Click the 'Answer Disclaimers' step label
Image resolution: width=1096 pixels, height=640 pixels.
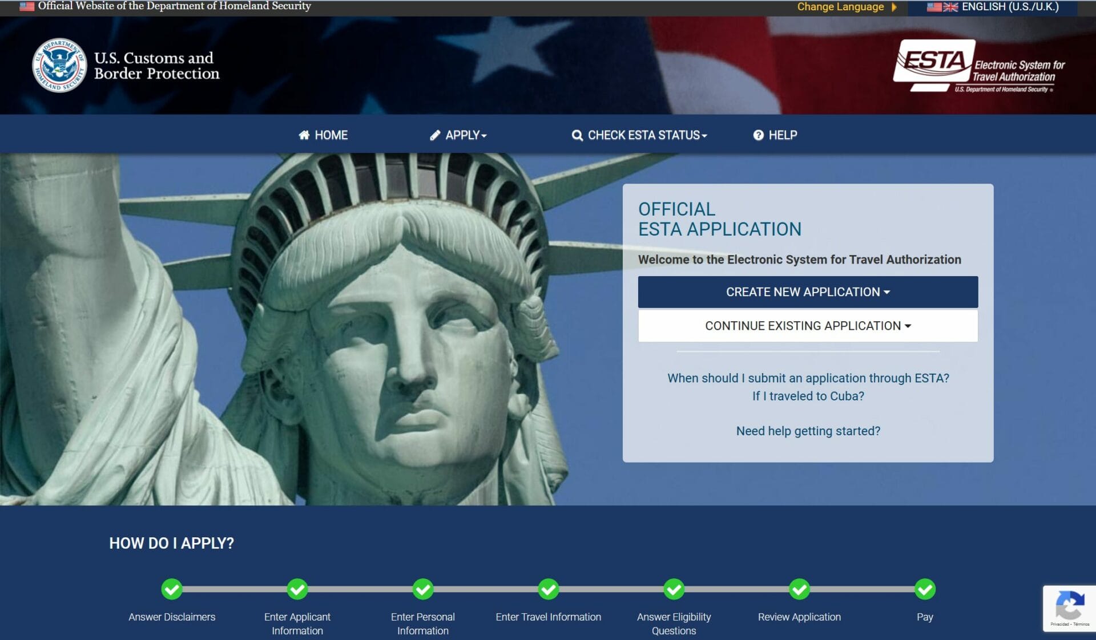[x=172, y=617]
